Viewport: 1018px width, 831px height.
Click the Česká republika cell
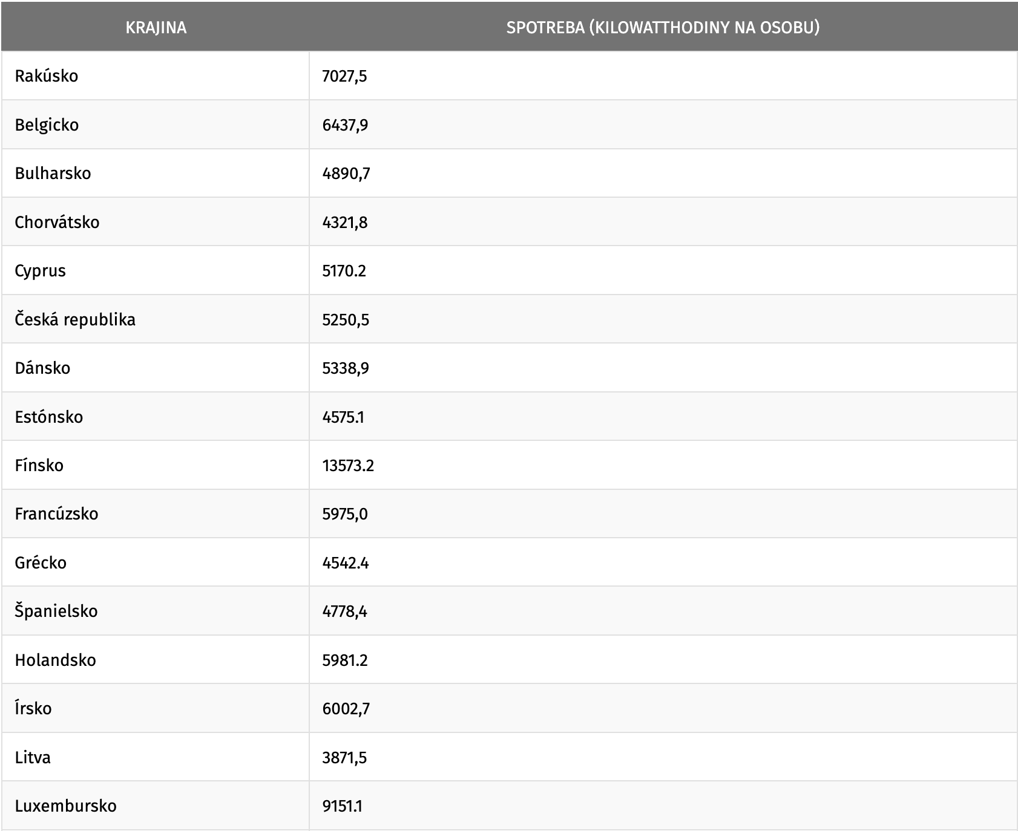[75, 319]
